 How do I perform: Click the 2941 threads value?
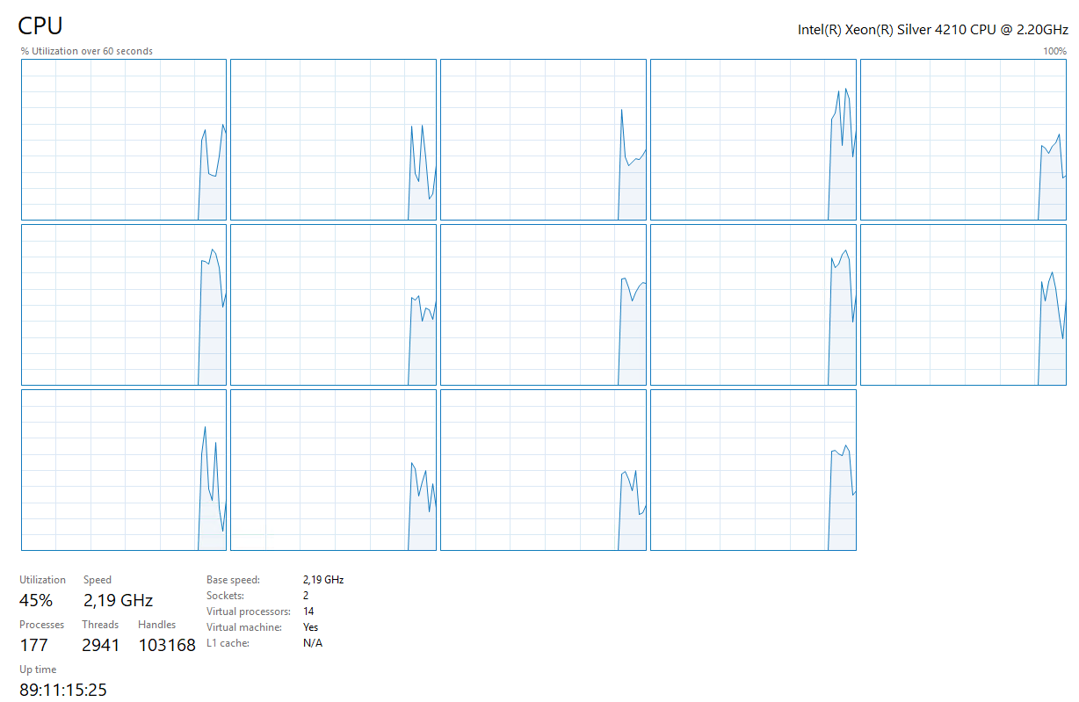click(100, 645)
